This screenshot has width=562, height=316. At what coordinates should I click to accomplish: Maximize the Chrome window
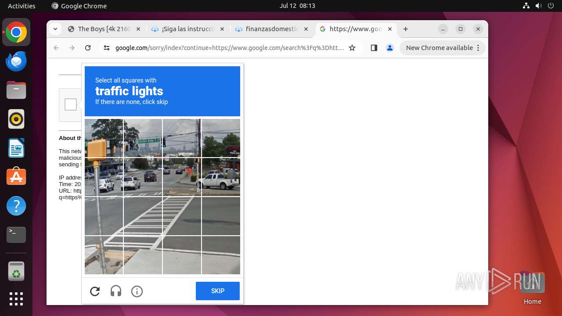click(461, 29)
